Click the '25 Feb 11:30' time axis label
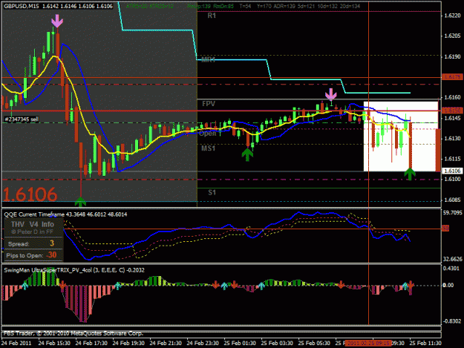The height and width of the screenshot is (348, 464). click(x=425, y=344)
